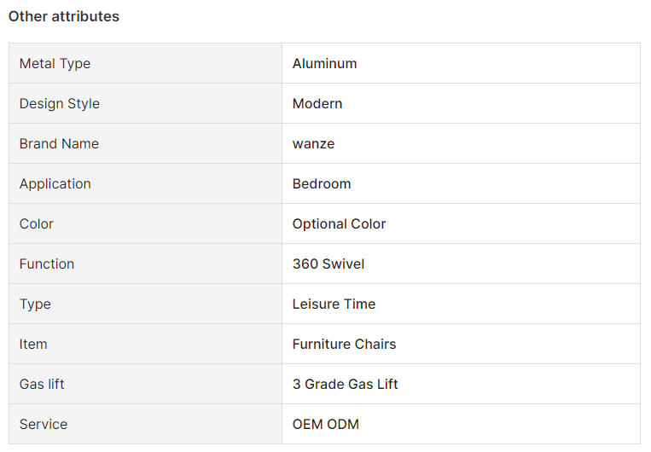Click the 'Type' attribute label
This screenshot has height=452, width=651.
pos(35,304)
